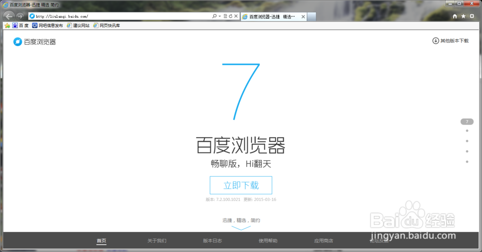Viewport: 482px width, 252px height.
Task: Select the third page indicator dot
Action: tap(467, 141)
